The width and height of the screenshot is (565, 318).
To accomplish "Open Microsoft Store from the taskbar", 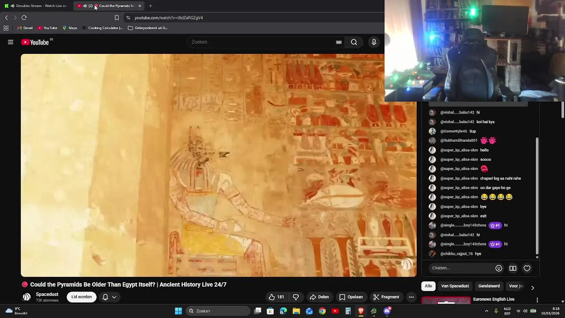I will [x=270, y=311].
